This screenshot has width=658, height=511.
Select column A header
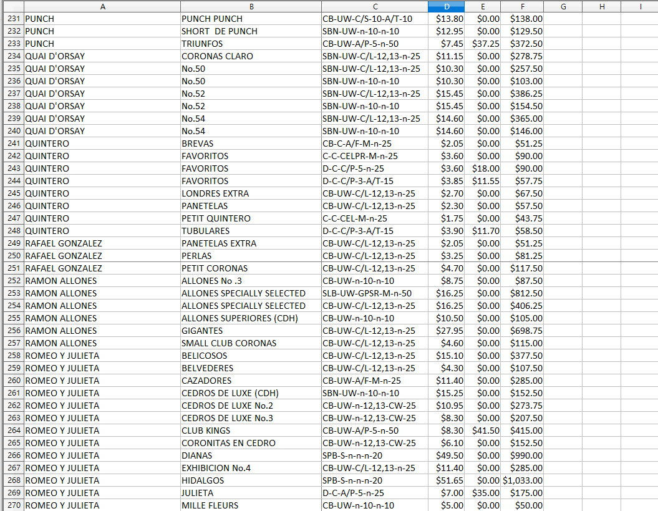tap(102, 6)
